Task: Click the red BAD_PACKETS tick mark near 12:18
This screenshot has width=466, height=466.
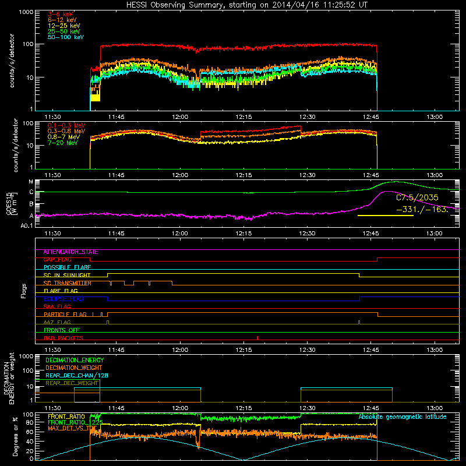Action: point(257,338)
